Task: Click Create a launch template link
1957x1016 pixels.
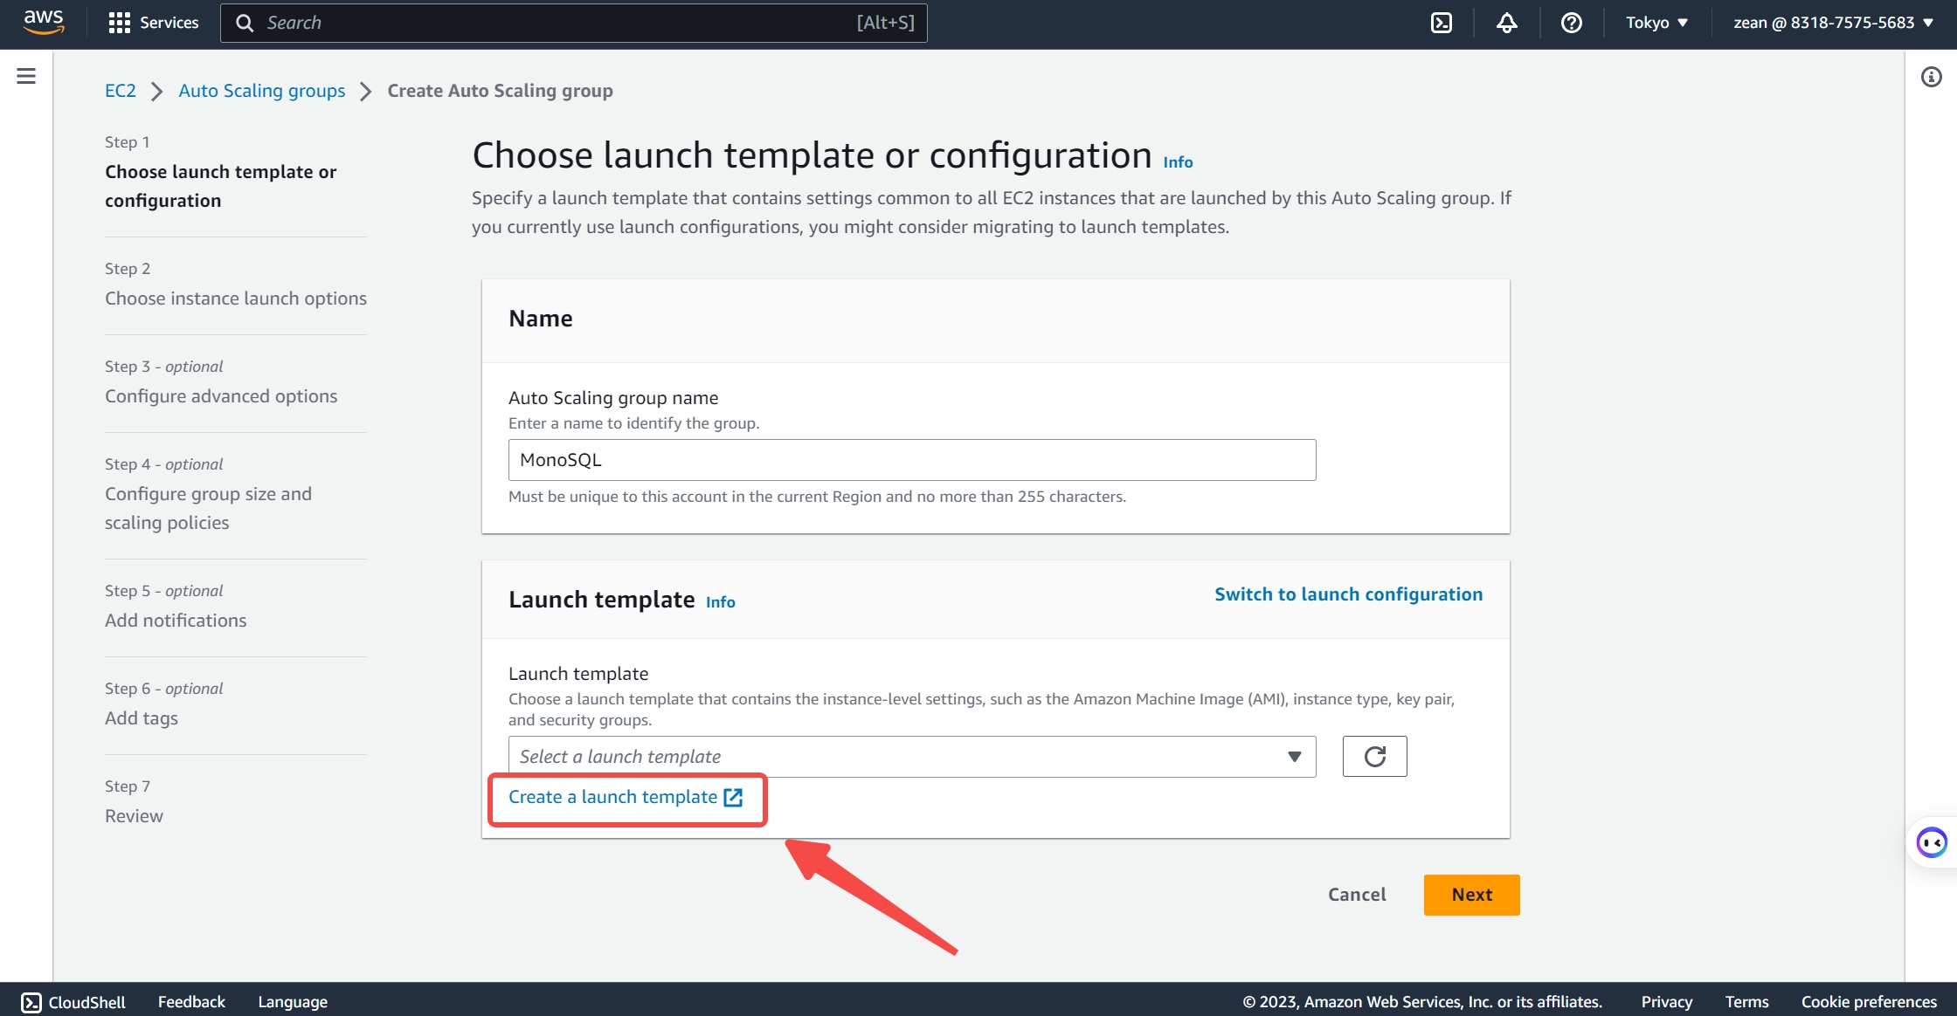Action: tap(626, 797)
